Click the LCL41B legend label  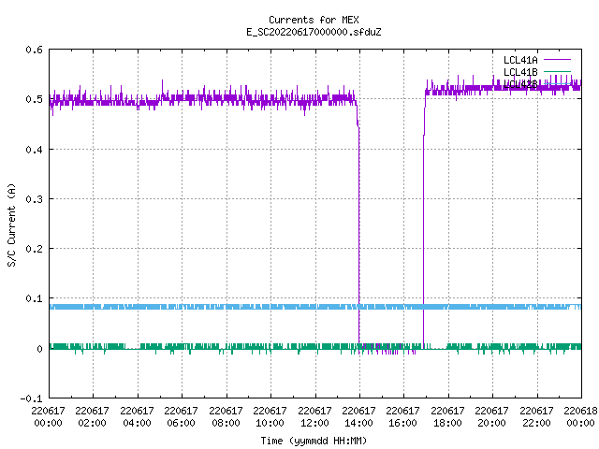(x=520, y=72)
